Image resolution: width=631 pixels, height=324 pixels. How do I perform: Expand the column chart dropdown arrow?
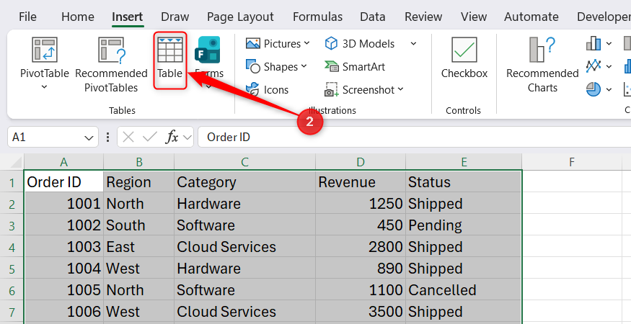pos(609,43)
